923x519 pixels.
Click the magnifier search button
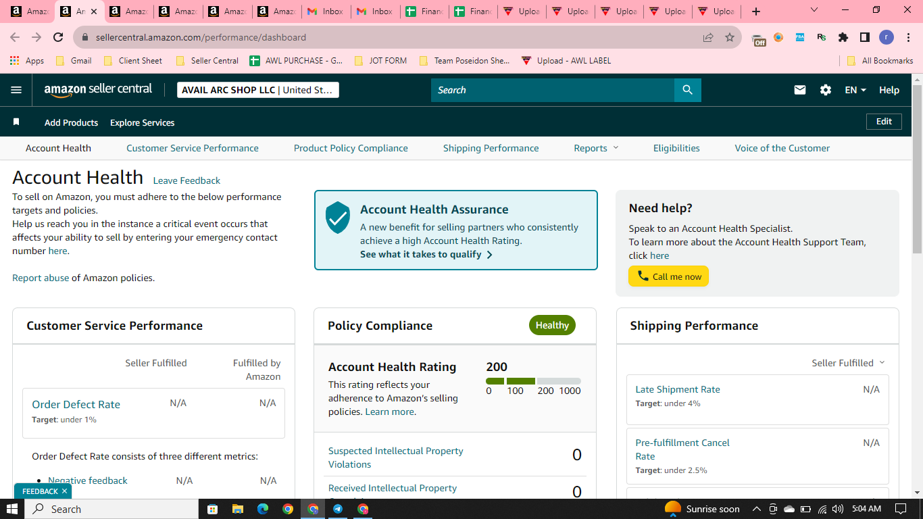click(x=688, y=90)
